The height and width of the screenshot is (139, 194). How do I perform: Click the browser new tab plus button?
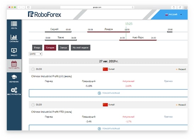tap(186, 8)
